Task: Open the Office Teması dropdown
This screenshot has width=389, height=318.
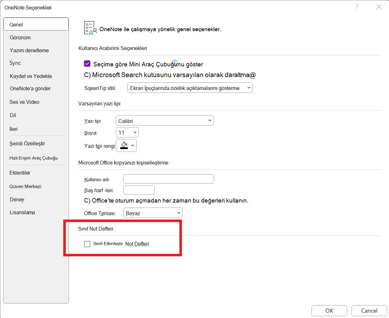Action: click(x=153, y=213)
